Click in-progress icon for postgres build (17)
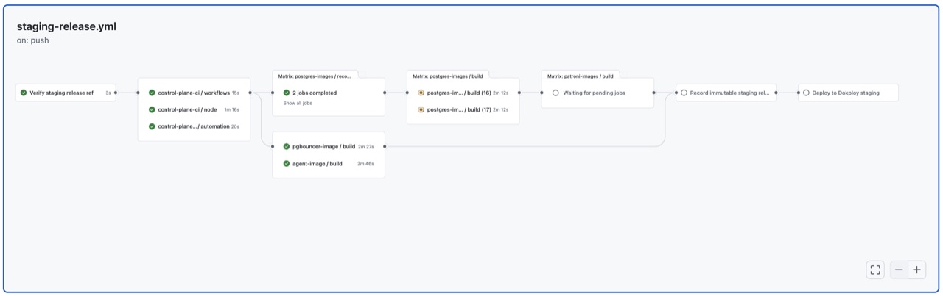The image size is (943, 296). pos(421,109)
